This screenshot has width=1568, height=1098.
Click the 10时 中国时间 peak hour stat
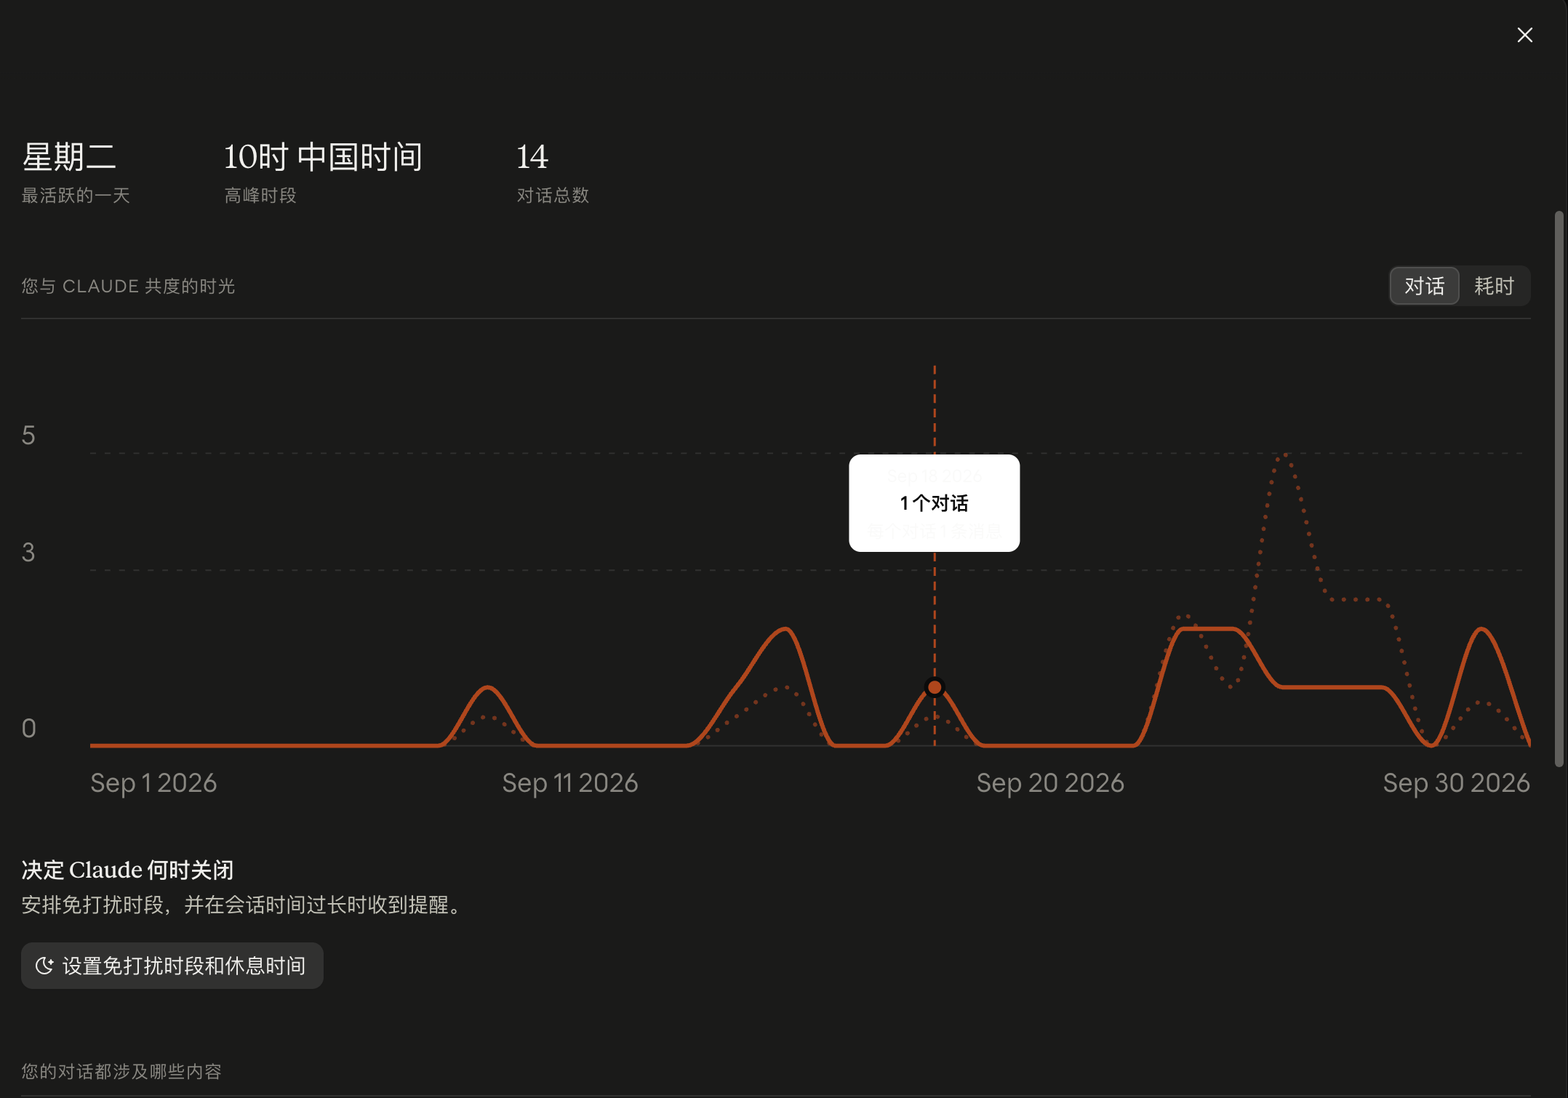click(x=323, y=157)
